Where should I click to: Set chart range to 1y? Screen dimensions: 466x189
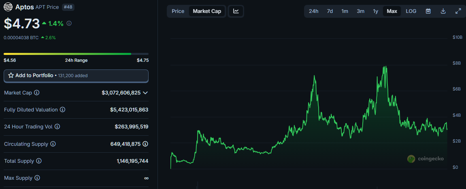point(376,11)
